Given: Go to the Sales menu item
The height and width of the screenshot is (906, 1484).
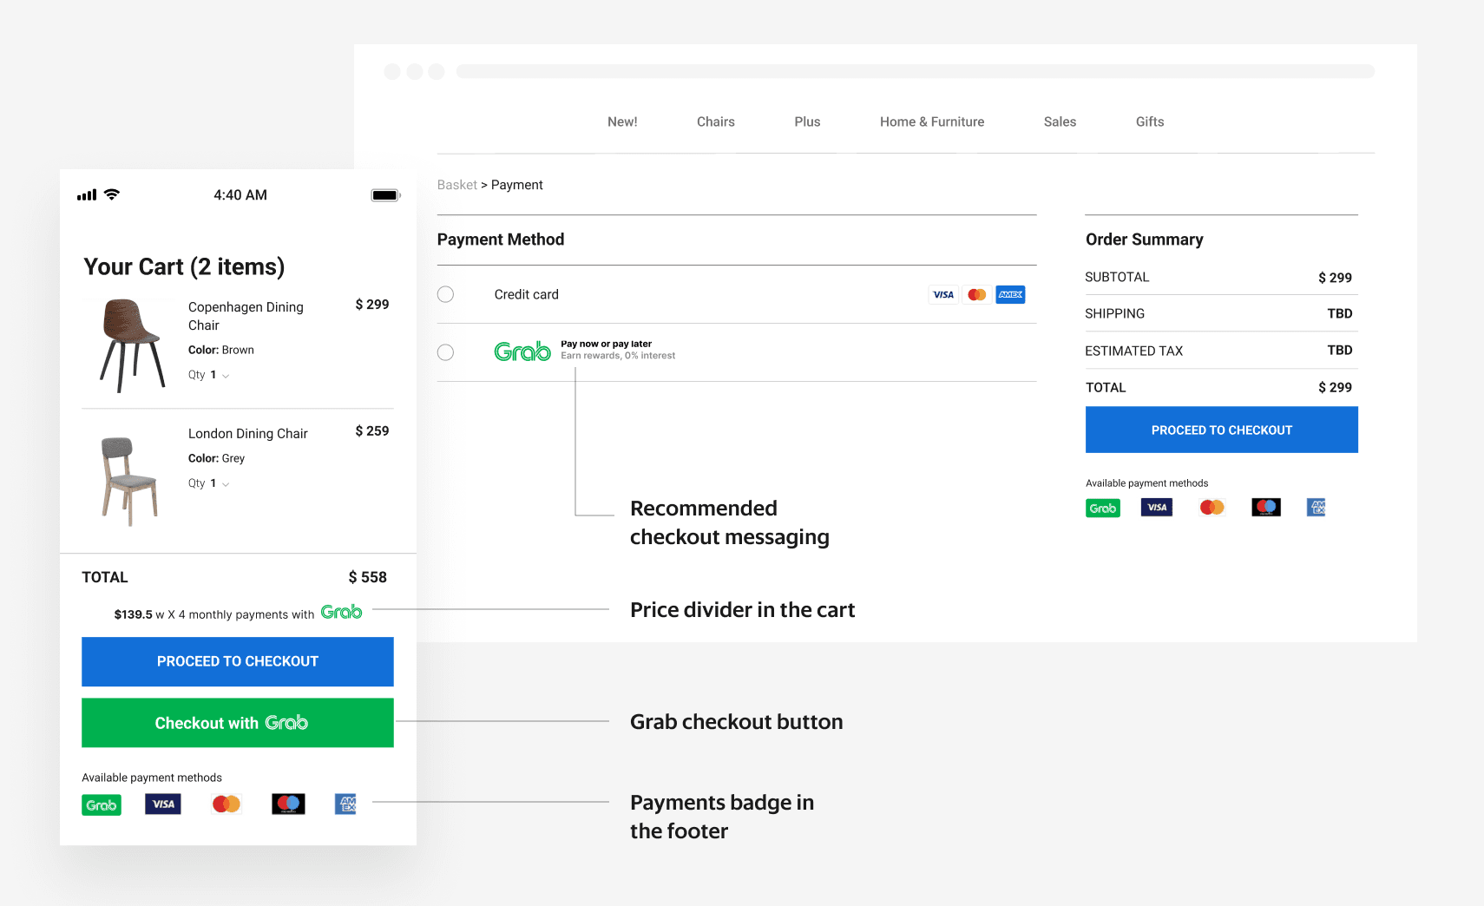Looking at the screenshot, I should (1059, 122).
